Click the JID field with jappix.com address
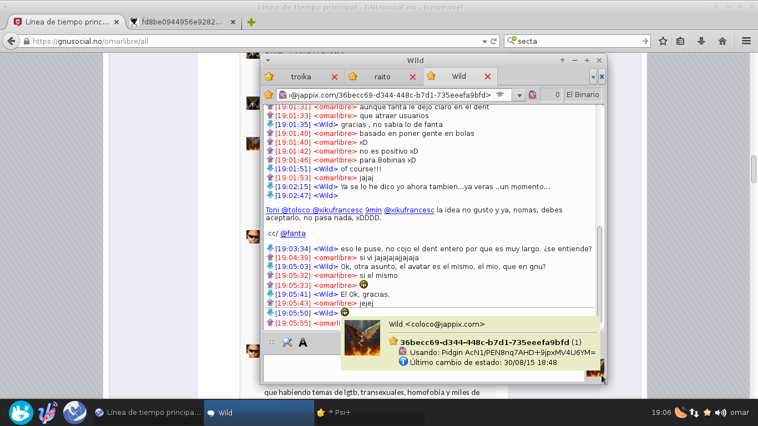This screenshot has width=758, height=426. click(x=395, y=95)
